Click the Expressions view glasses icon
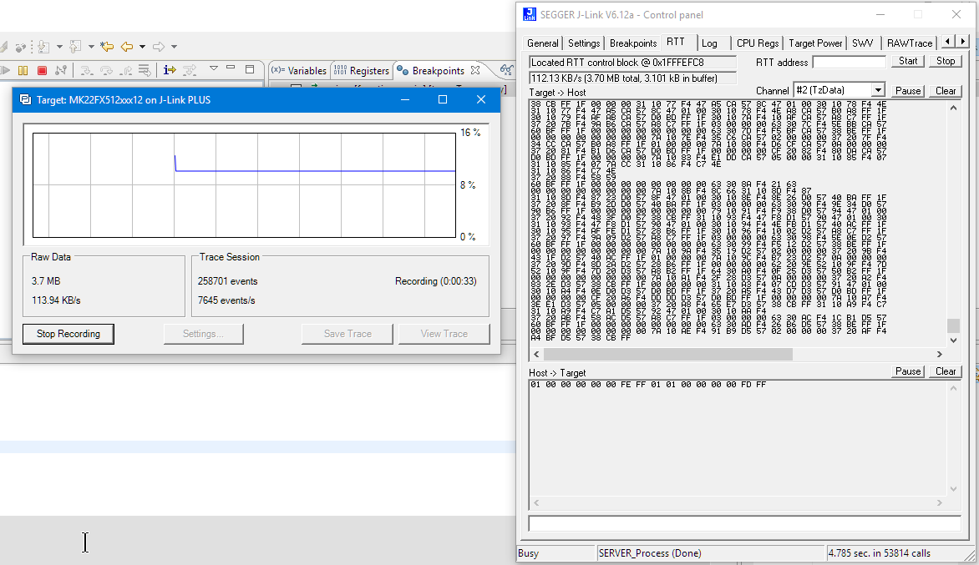 click(506, 71)
